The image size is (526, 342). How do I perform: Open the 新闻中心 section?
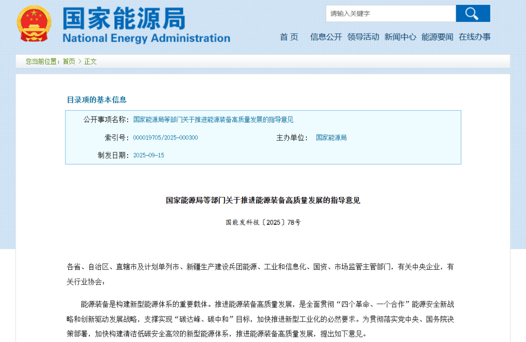point(400,37)
